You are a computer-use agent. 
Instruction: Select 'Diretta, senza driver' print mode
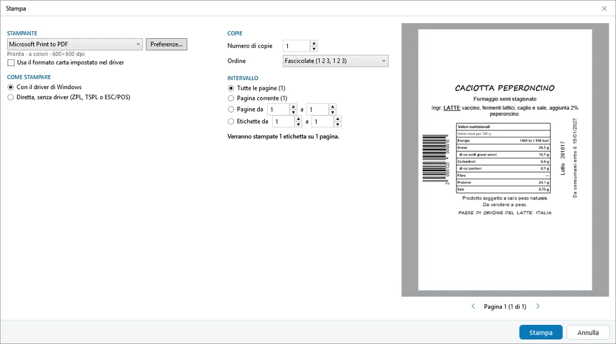point(11,97)
